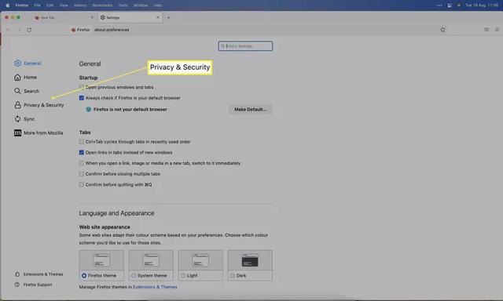Open the History menu in menu bar
Viewport: 503px width, 301px height.
pyautogui.click(x=80, y=5)
